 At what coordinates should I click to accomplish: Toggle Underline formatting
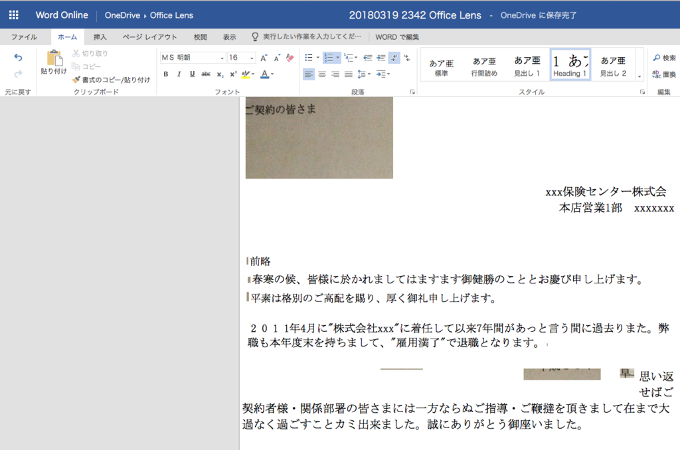click(x=192, y=74)
